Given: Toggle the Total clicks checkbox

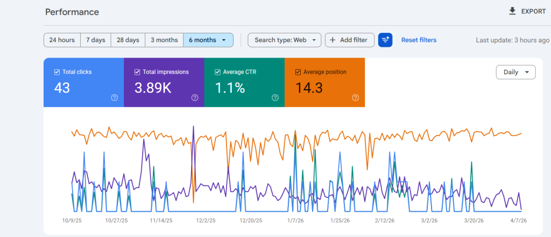Looking at the screenshot, I should click(57, 72).
